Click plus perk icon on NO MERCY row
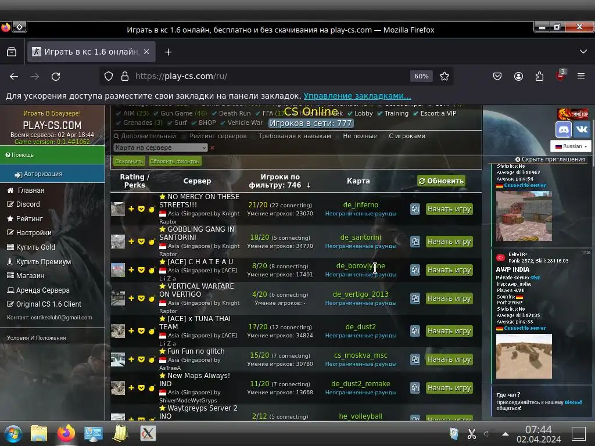Screen dimensions: 595x446 [x=131, y=209]
